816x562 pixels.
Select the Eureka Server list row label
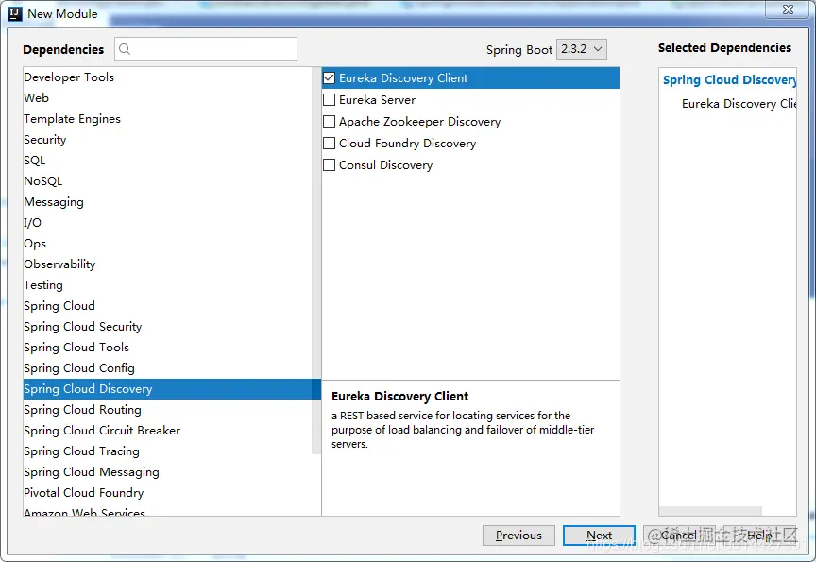[377, 99]
